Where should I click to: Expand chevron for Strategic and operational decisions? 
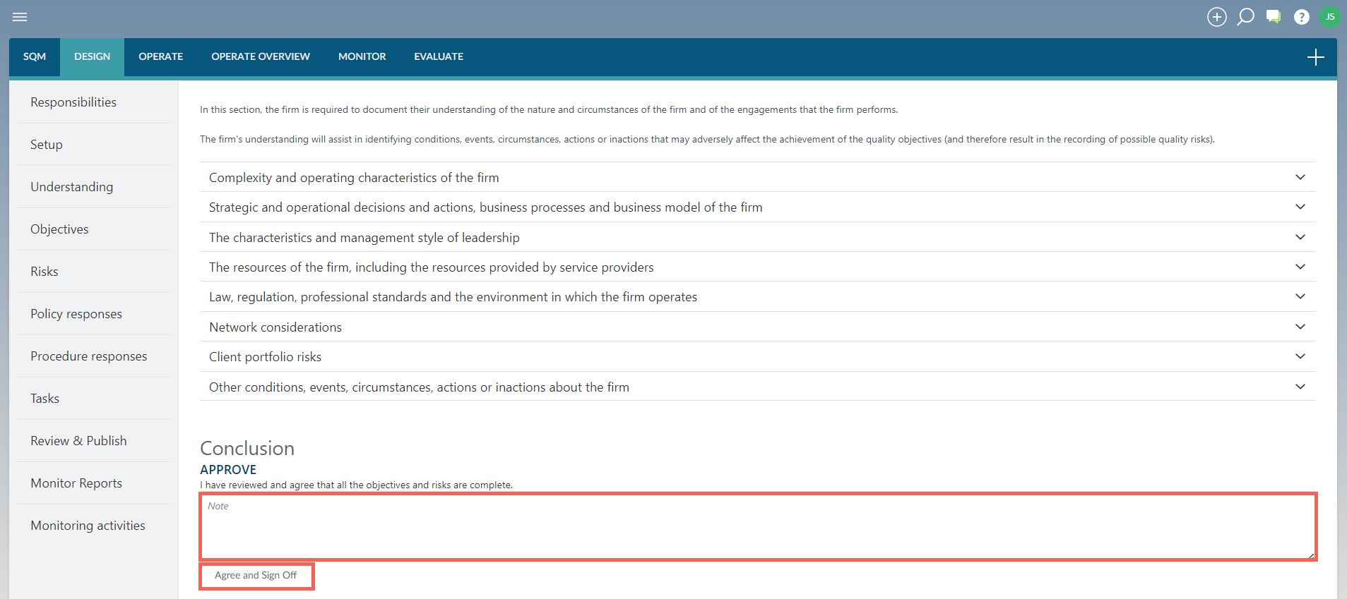coord(1300,207)
